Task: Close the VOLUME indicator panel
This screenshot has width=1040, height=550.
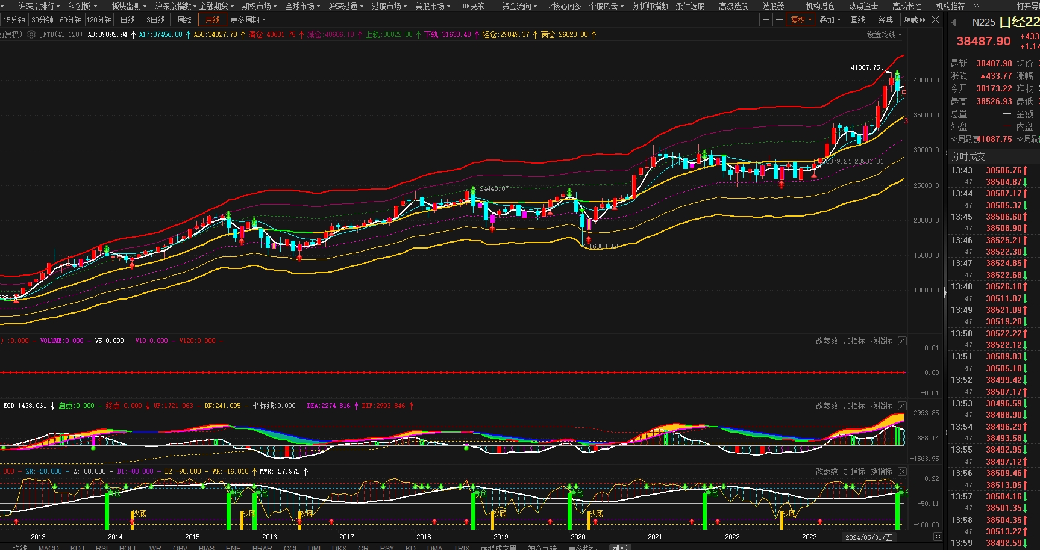Action: pyautogui.click(x=902, y=341)
